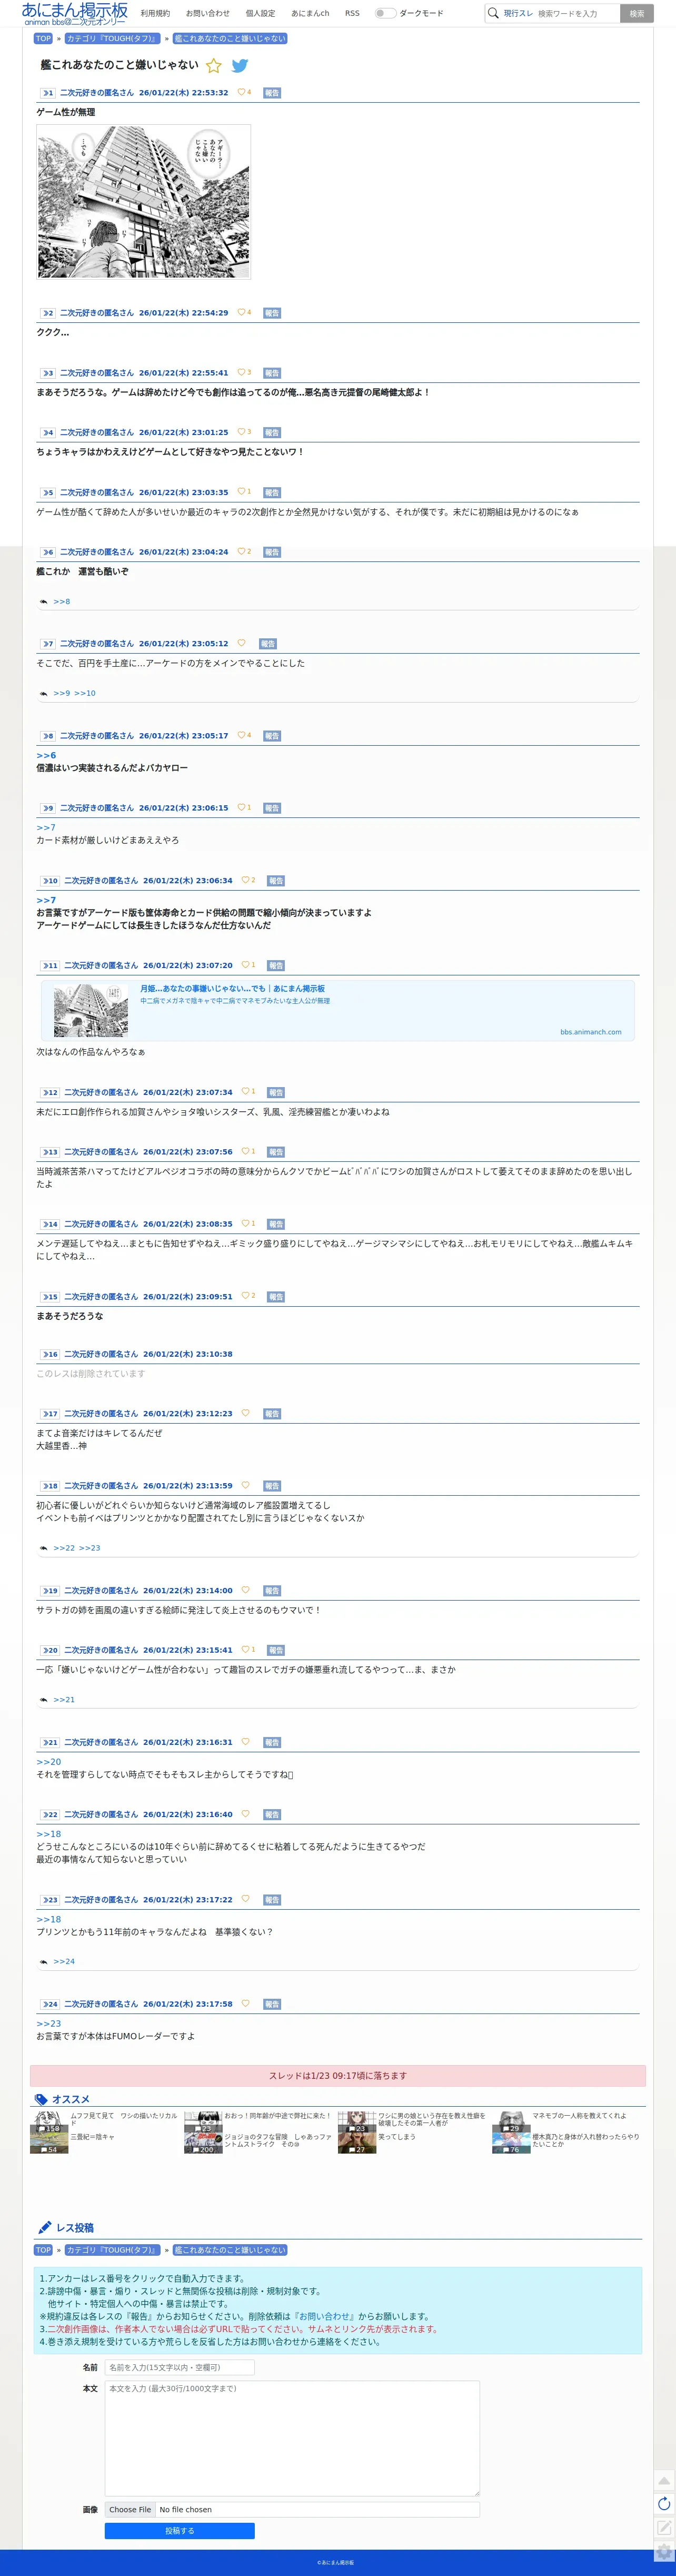Open recommended thread ジョジョのタフな冒険 しゃあっファントムストライク
The image size is (676, 2576).
coord(278,2140)
